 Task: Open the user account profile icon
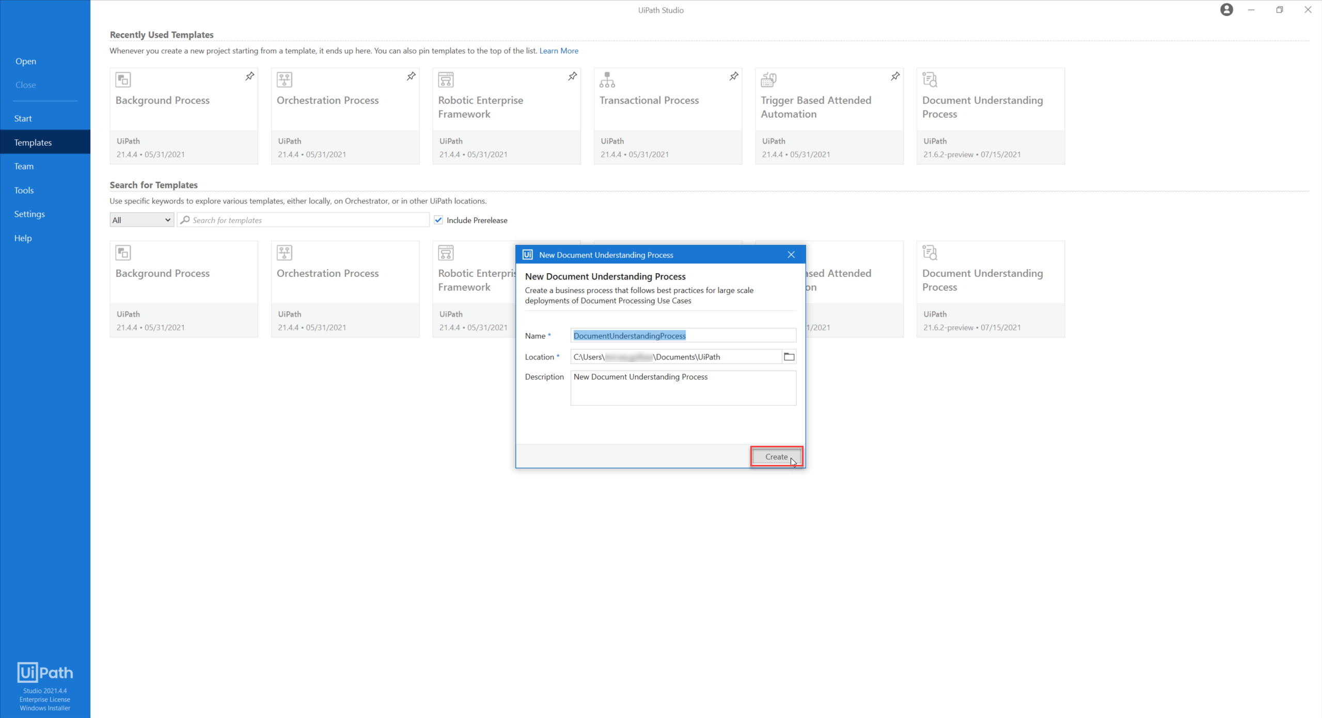(1227, 10)
